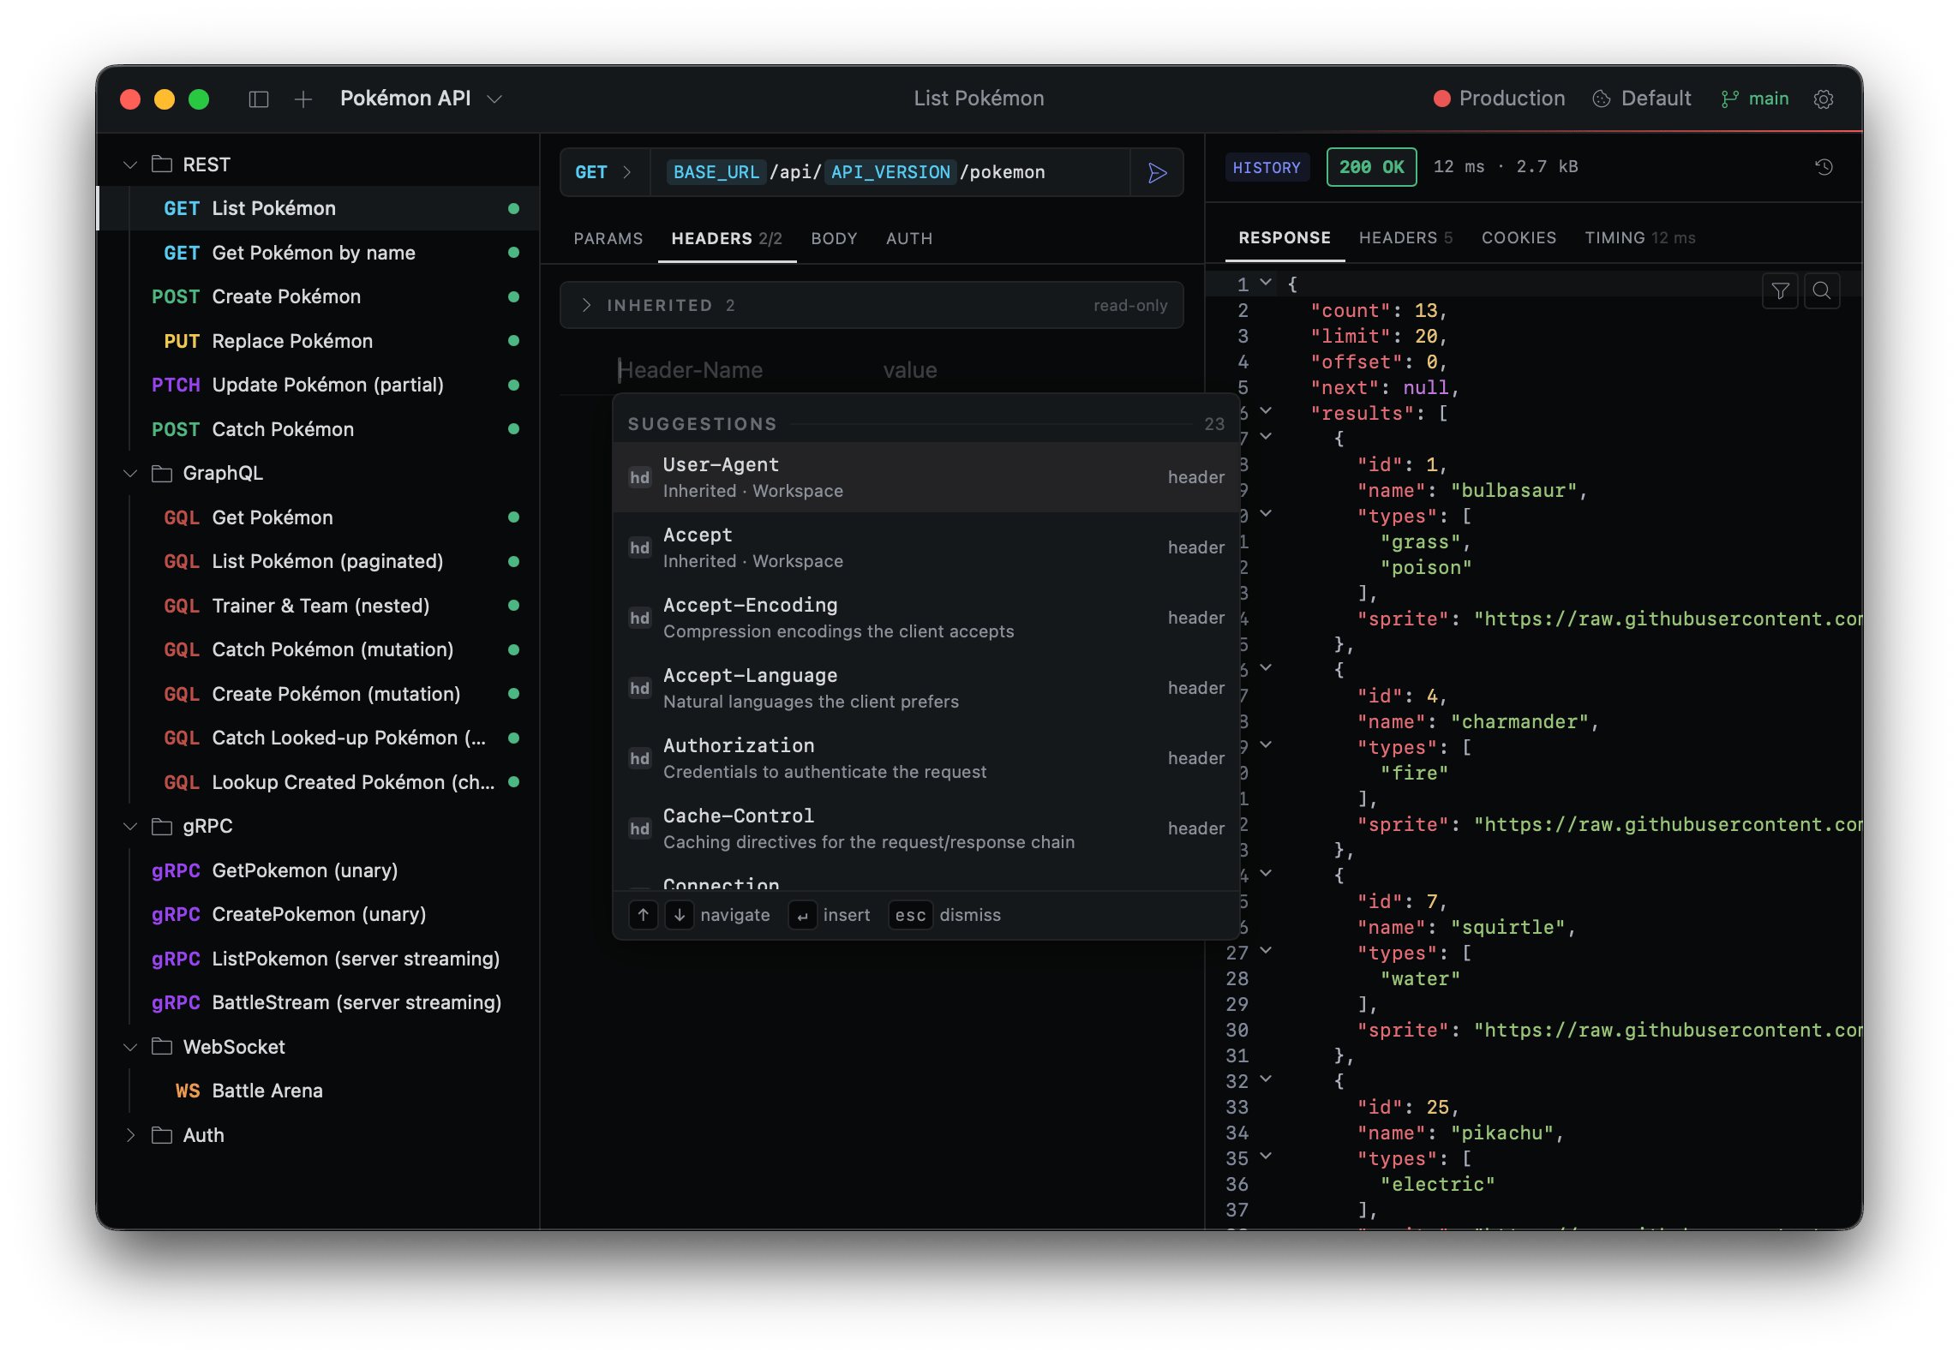
Task: Click the REST folder icon
Action: click(162, 164)
